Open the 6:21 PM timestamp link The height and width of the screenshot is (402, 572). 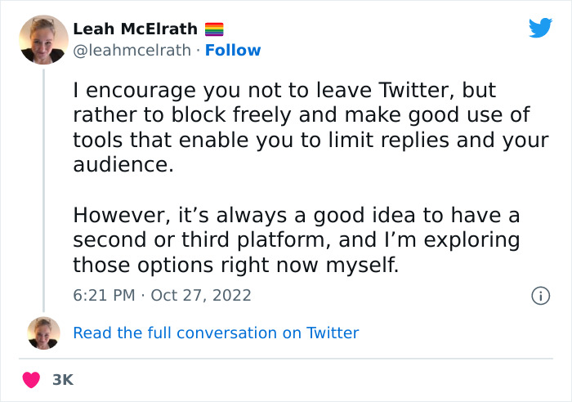(x=102, y=295)
